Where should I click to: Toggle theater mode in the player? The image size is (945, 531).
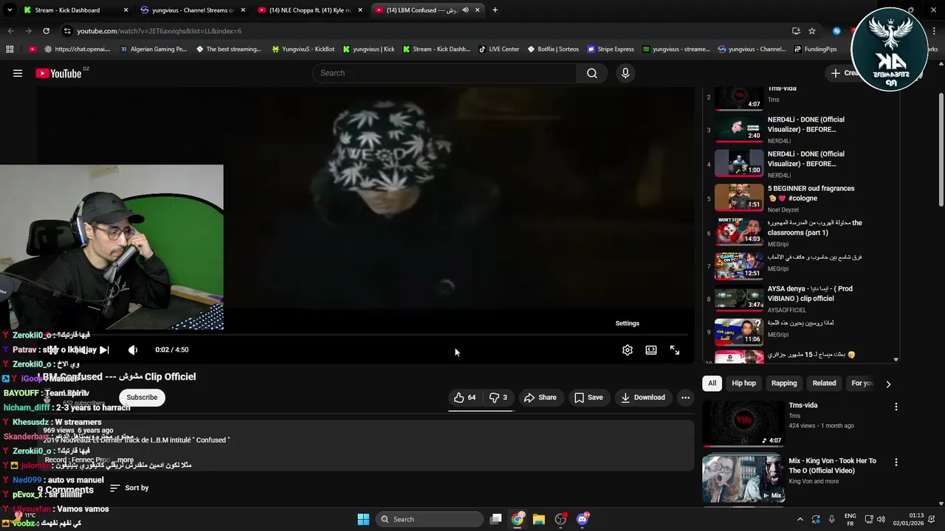[651, 350]
